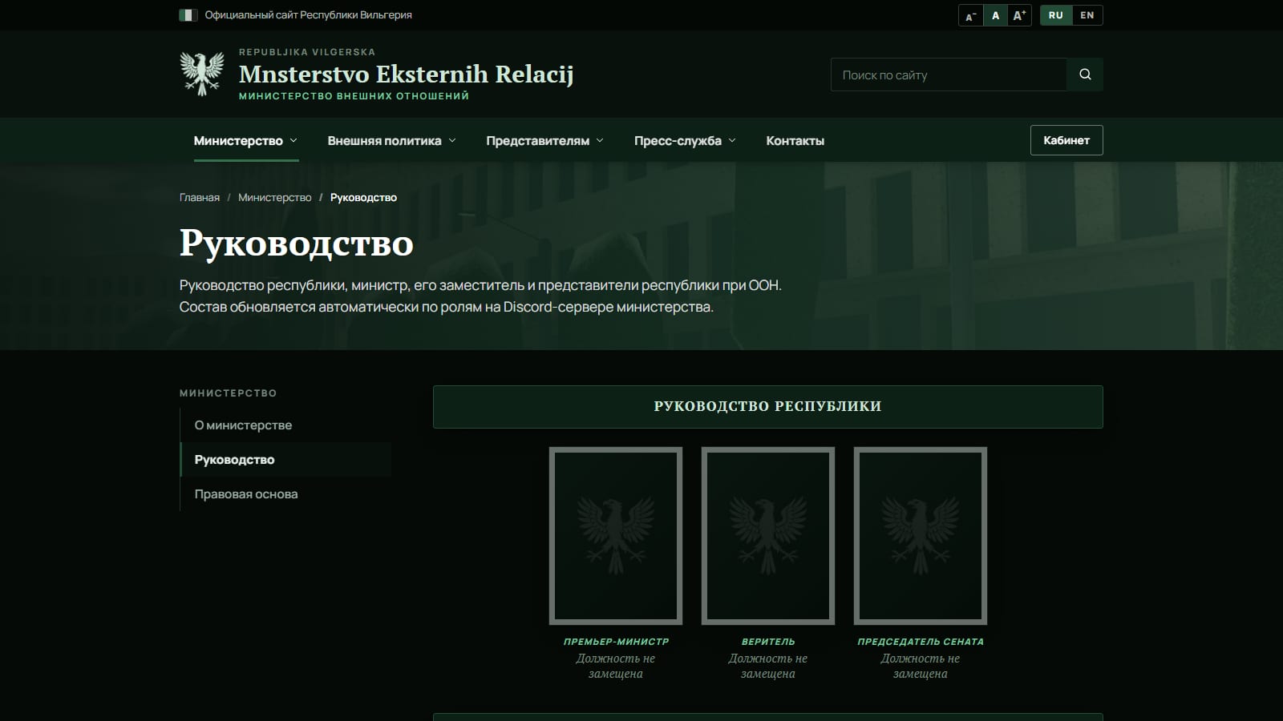This screenshot has height=721, width=1283.
Task: Open the Контакты menu item
Action: pos(795,140)
